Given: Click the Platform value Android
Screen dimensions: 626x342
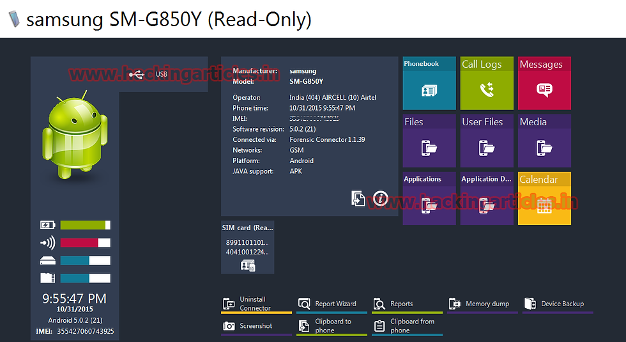Looking at the screenshot, I should (x=302, y=160).
